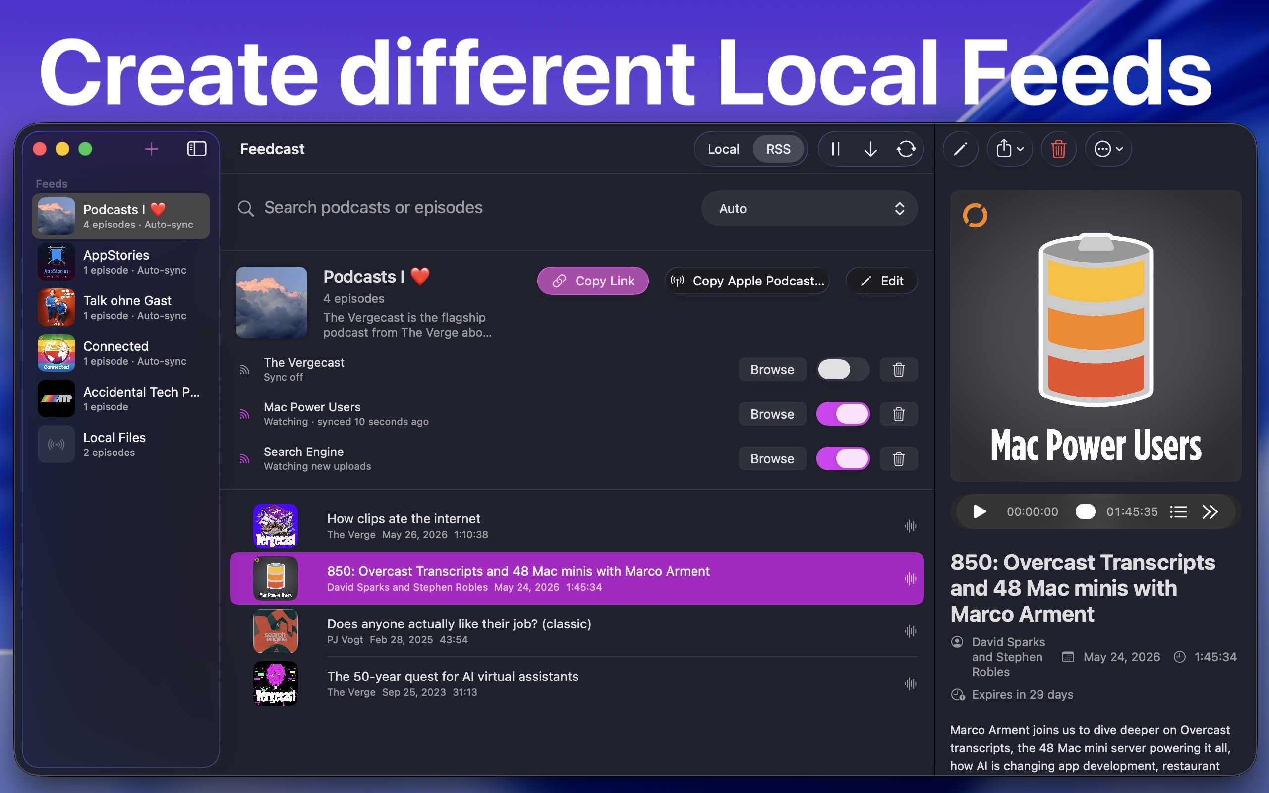Toggle the sidebar panel icon
1269x793 pixels.
point(197,149)
